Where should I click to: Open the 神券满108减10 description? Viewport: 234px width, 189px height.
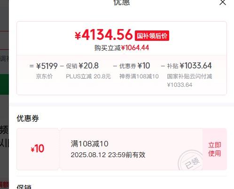[x=139, y=76]
